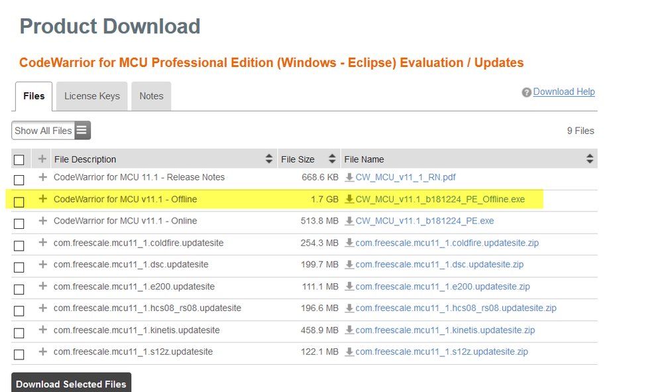Open the CW_MCU_v11.1_b181224_PE.exe link
The width and height of the screenshot is (662, 392).
(424, 221)
